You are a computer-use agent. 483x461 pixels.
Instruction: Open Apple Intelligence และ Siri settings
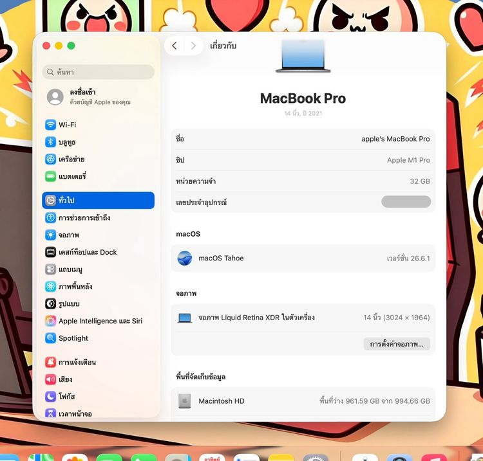pos(98,321)
